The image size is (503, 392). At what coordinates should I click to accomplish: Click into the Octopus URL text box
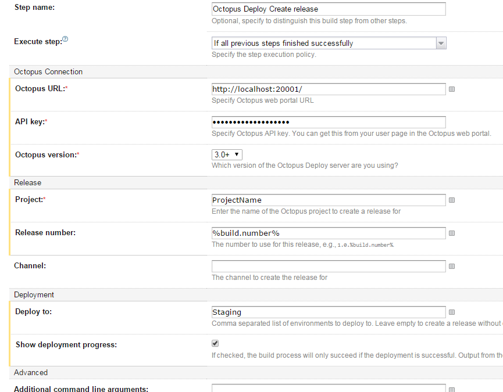click(329, 89)
